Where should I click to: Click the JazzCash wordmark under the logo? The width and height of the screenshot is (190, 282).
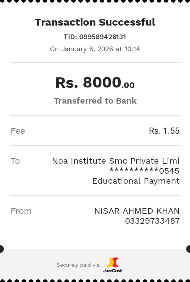(x=113, y=271)
